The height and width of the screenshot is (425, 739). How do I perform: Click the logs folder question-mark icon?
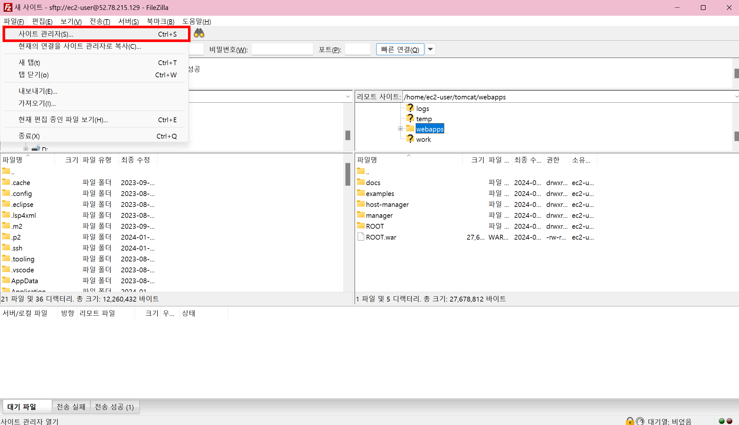click(x=410, y=108)
